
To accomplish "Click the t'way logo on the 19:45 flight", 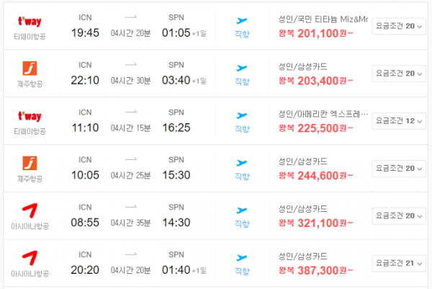I will (x=30, y=21).
